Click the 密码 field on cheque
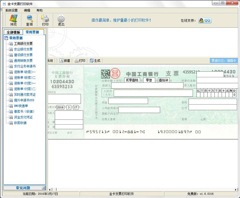Image resolution: width=240 pixels, height=198 pixels. (213, 101)
